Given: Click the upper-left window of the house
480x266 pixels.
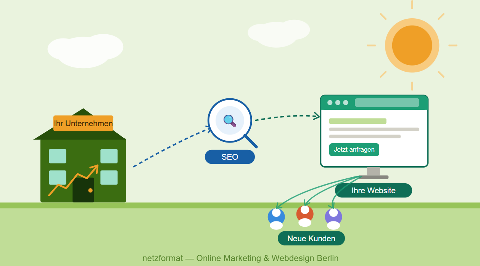Looking at the screenshot, I should pos(58,156).
